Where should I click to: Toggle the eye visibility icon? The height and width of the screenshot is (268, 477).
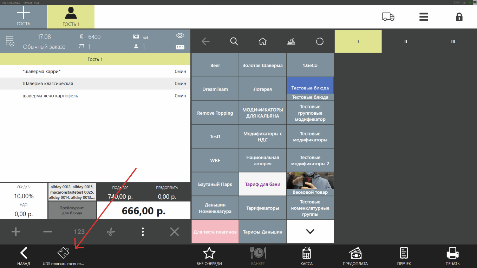(x=180, y=36)
